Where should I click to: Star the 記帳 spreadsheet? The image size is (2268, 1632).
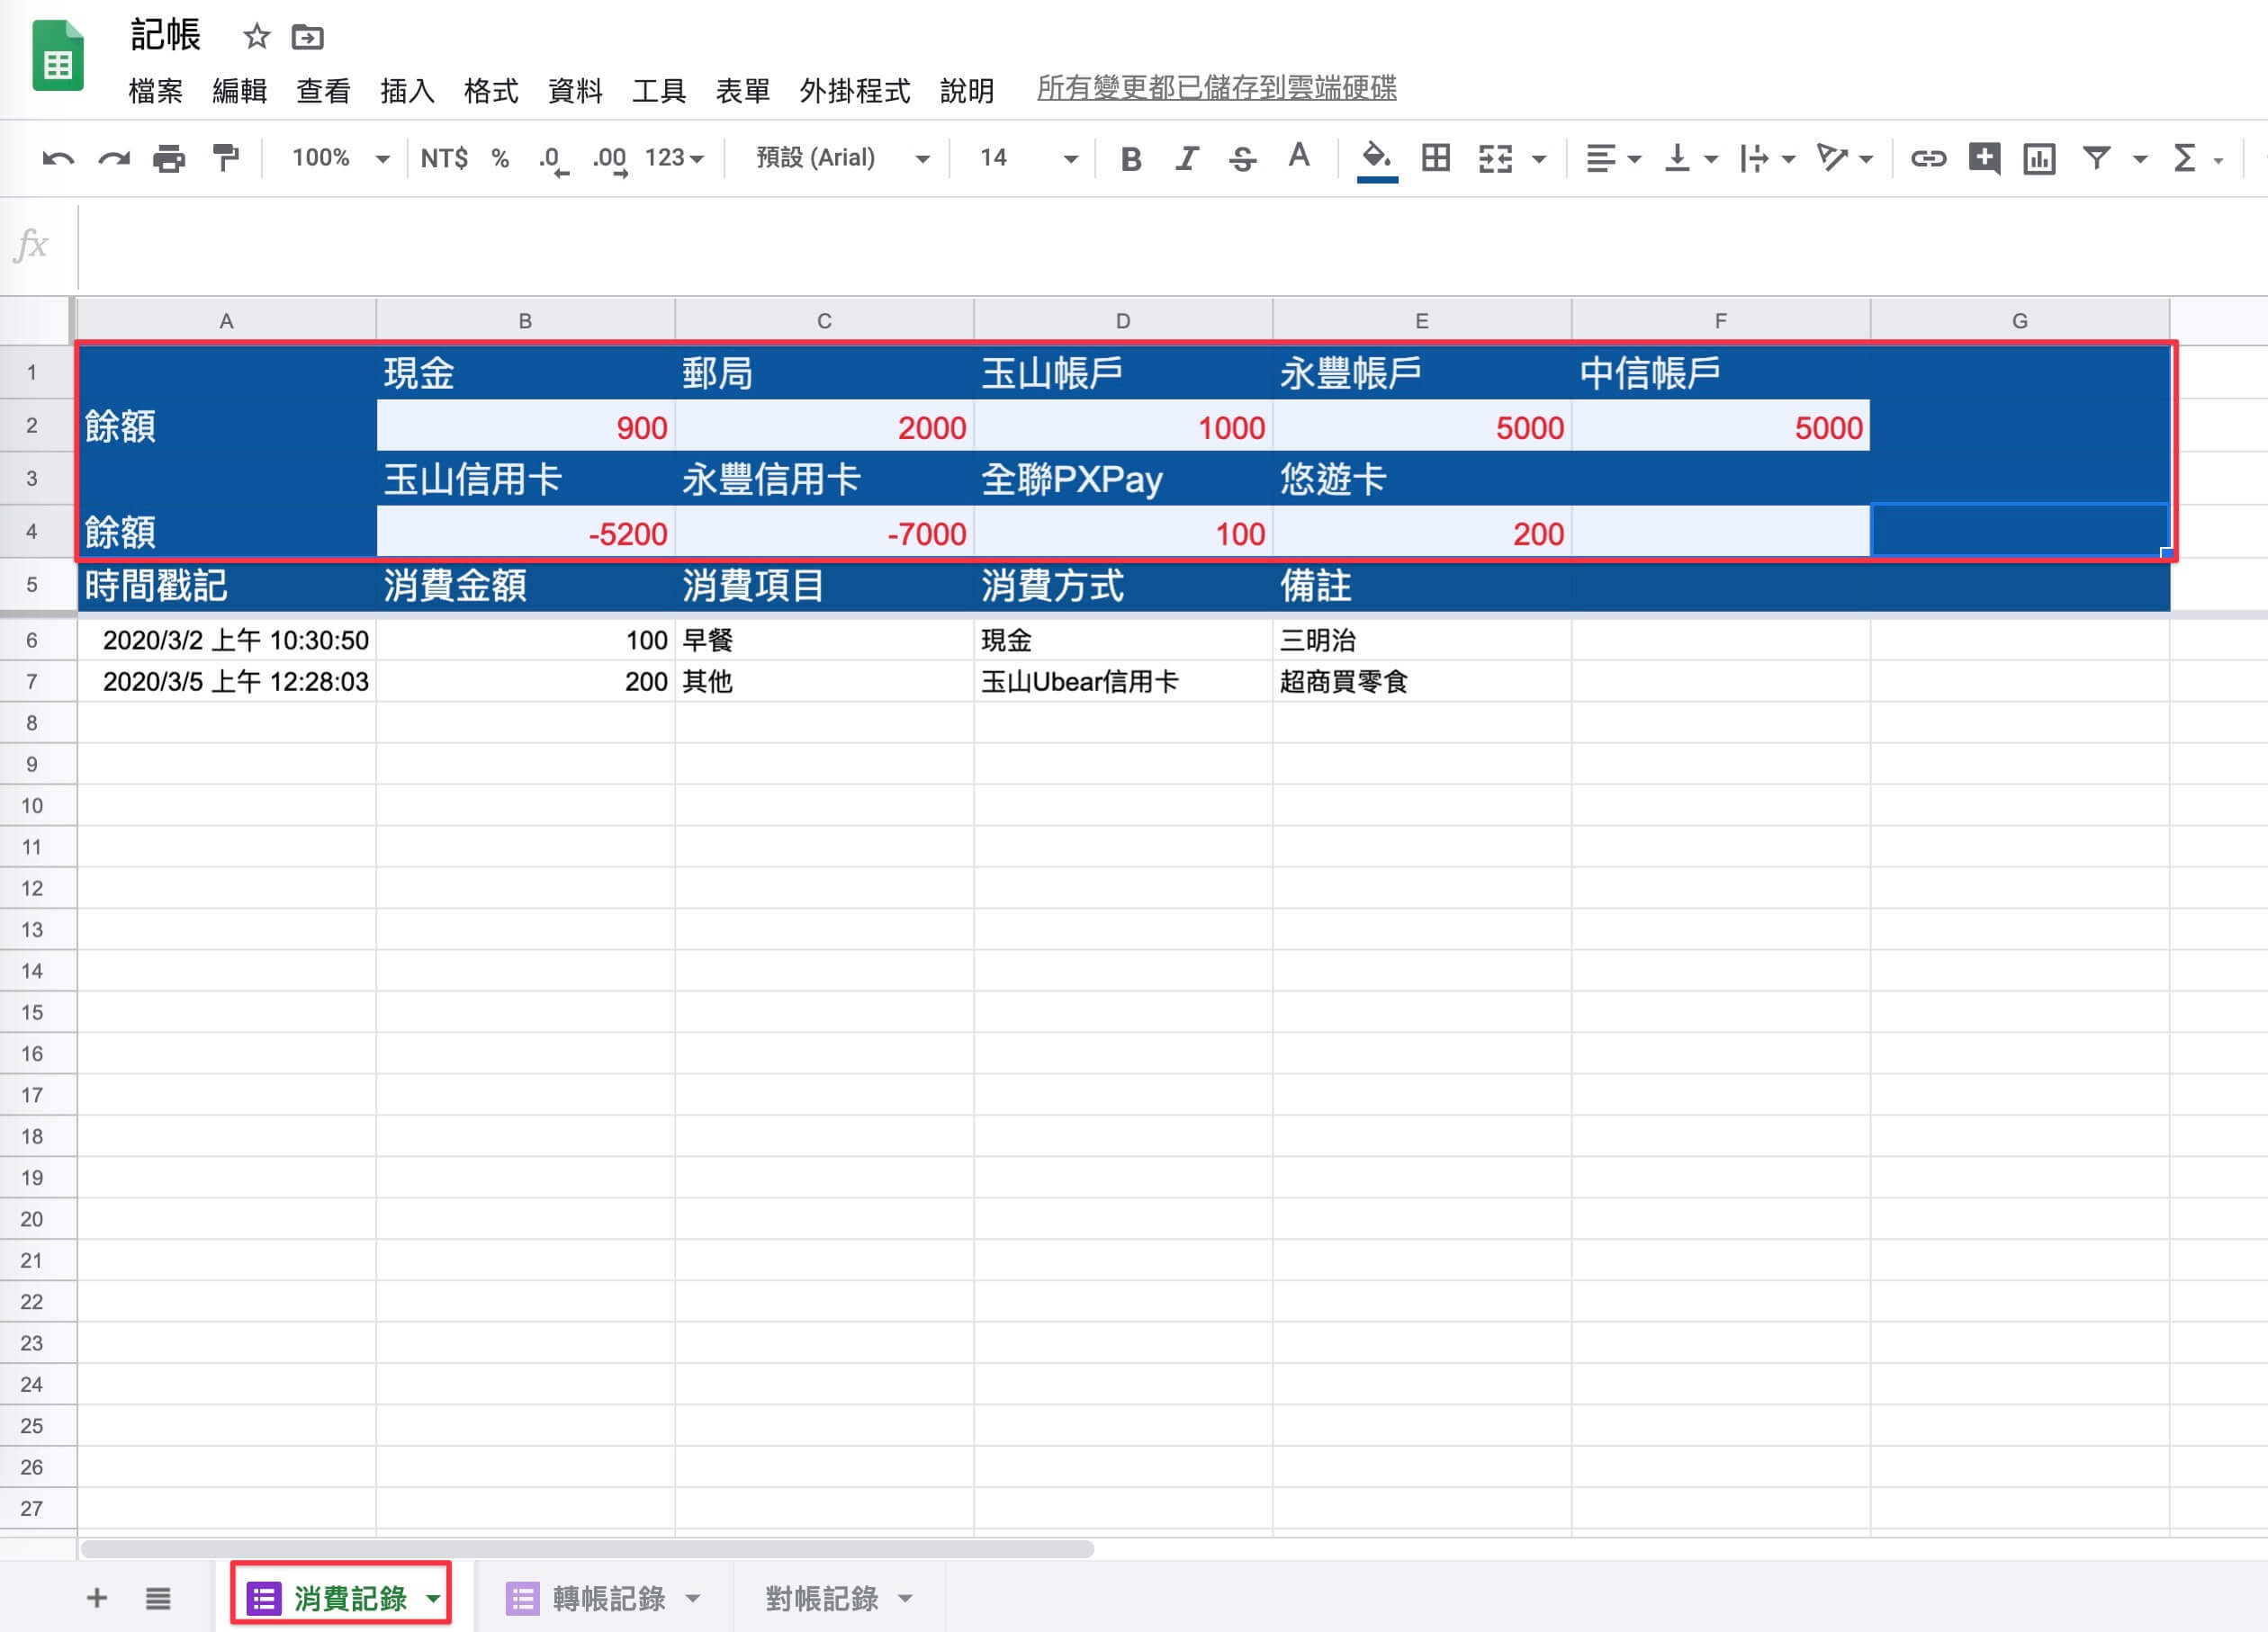coord(257,37)
